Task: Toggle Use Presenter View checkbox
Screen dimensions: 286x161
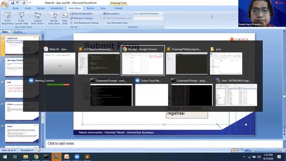Action: coord(105,23)
